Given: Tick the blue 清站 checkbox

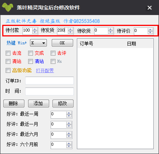Looking at the screenshot, I should coord(30,62).
